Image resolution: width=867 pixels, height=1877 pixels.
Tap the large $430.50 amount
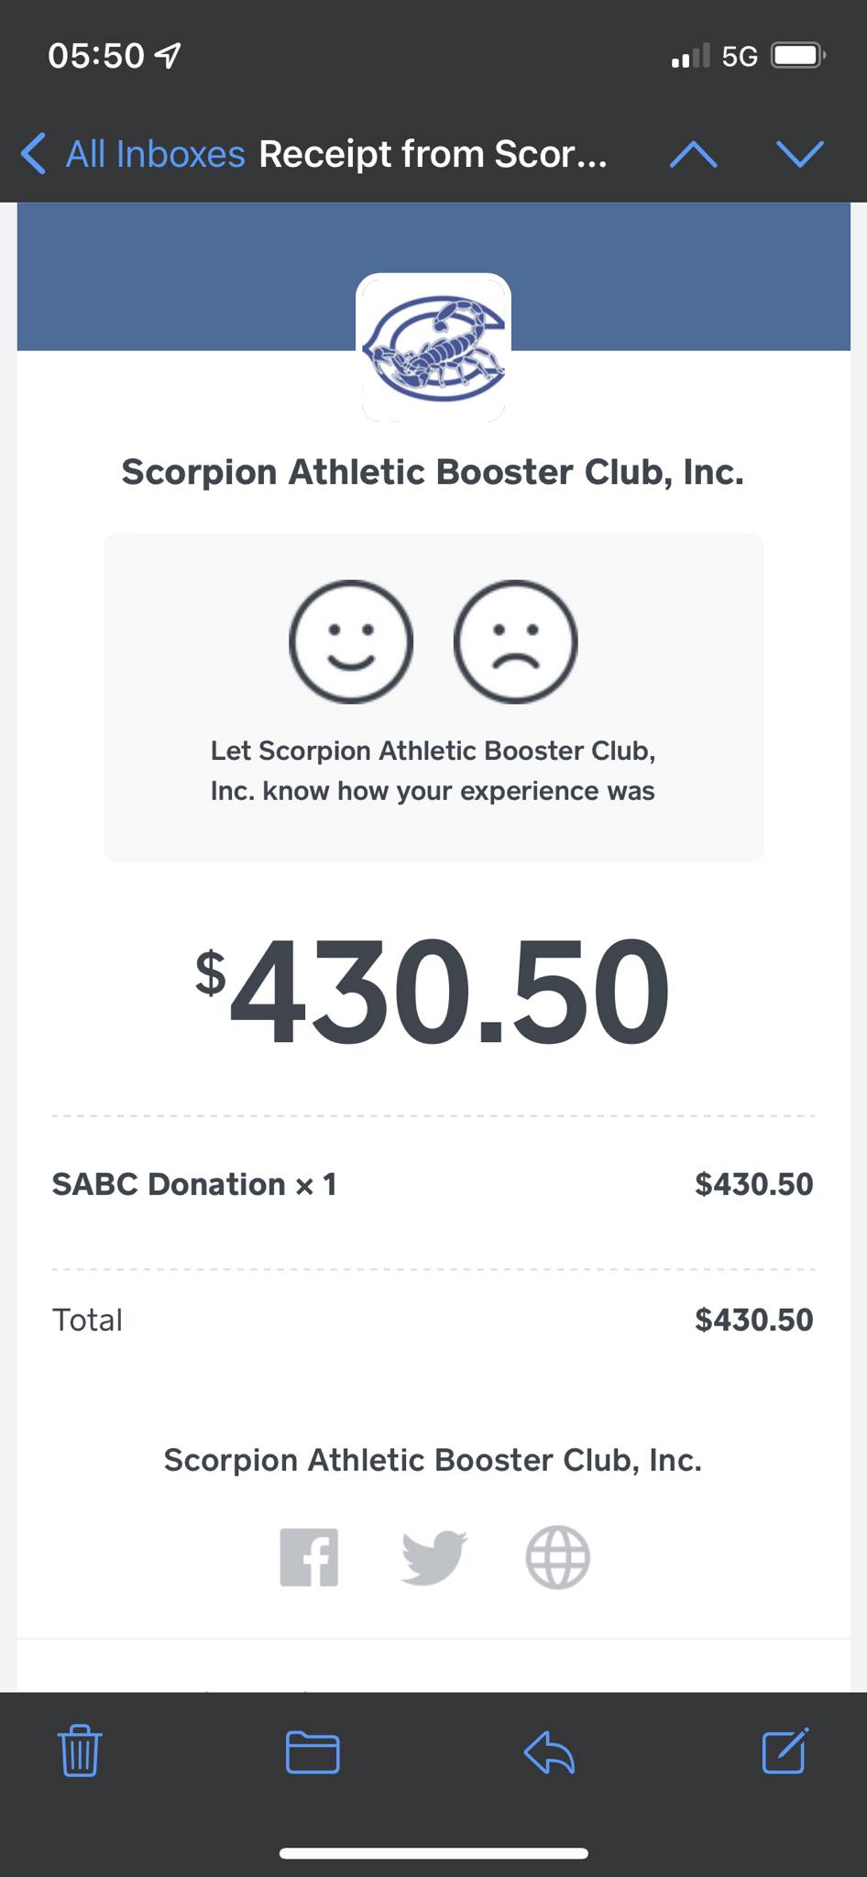433,992
